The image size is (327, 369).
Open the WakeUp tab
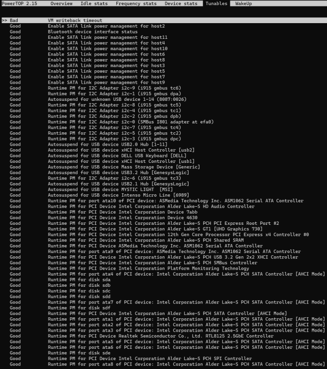244,3
